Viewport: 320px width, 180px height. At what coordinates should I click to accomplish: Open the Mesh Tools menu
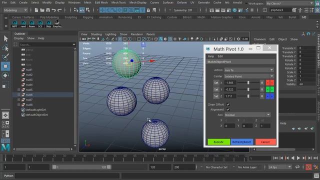(x=118, y=2)
